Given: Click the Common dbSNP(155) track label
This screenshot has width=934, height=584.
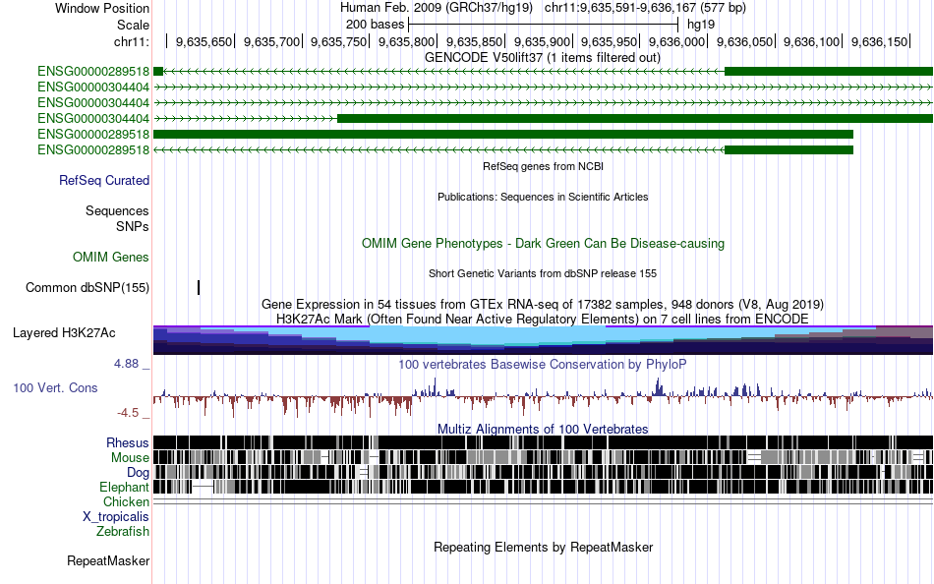Looking at the screenshot, I should [x=88, y=288].
